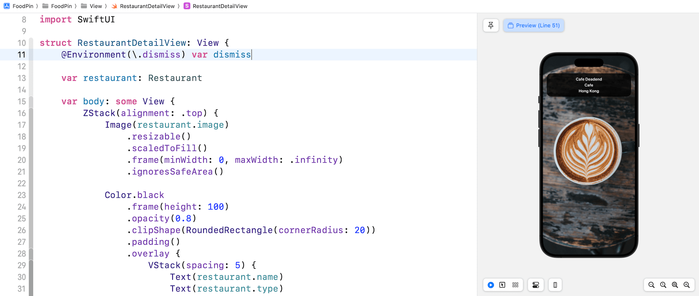
Task: Choose preview device via iPhone icon
Action: click(x=555, y=285)
